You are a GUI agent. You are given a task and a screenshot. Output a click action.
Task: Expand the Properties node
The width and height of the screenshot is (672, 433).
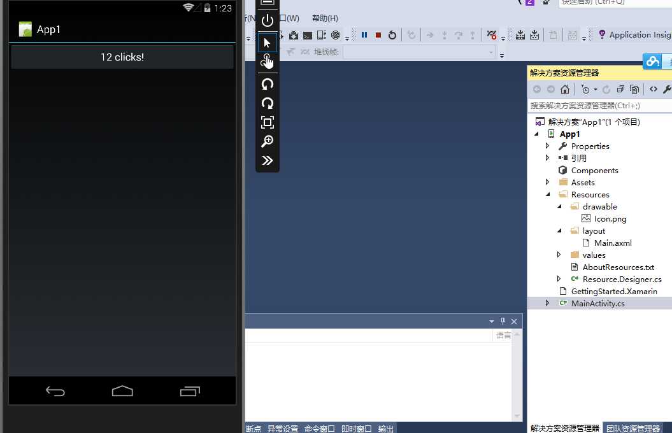(x=547, y=146)
